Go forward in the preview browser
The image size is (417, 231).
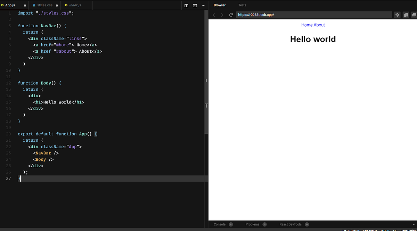[222, 15]
